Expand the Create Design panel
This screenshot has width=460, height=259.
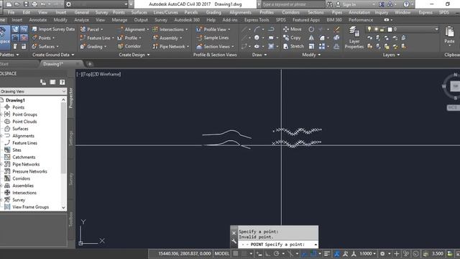[134, 55]
